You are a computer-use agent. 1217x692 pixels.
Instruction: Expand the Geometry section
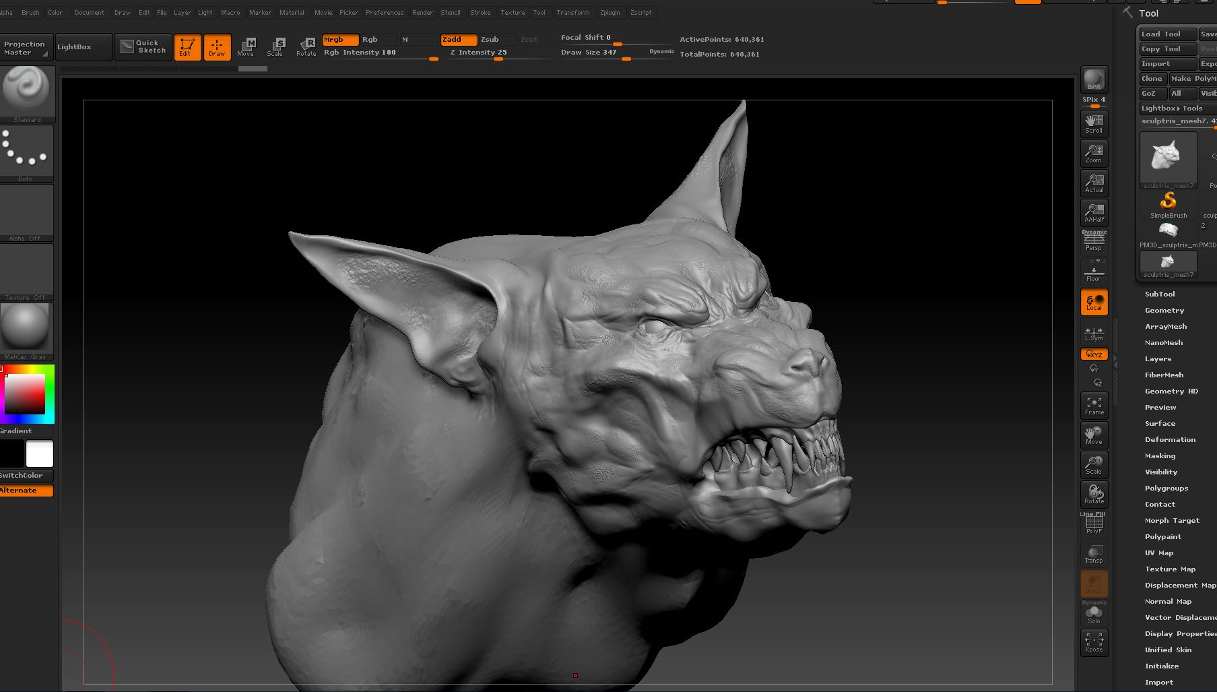1164,311
